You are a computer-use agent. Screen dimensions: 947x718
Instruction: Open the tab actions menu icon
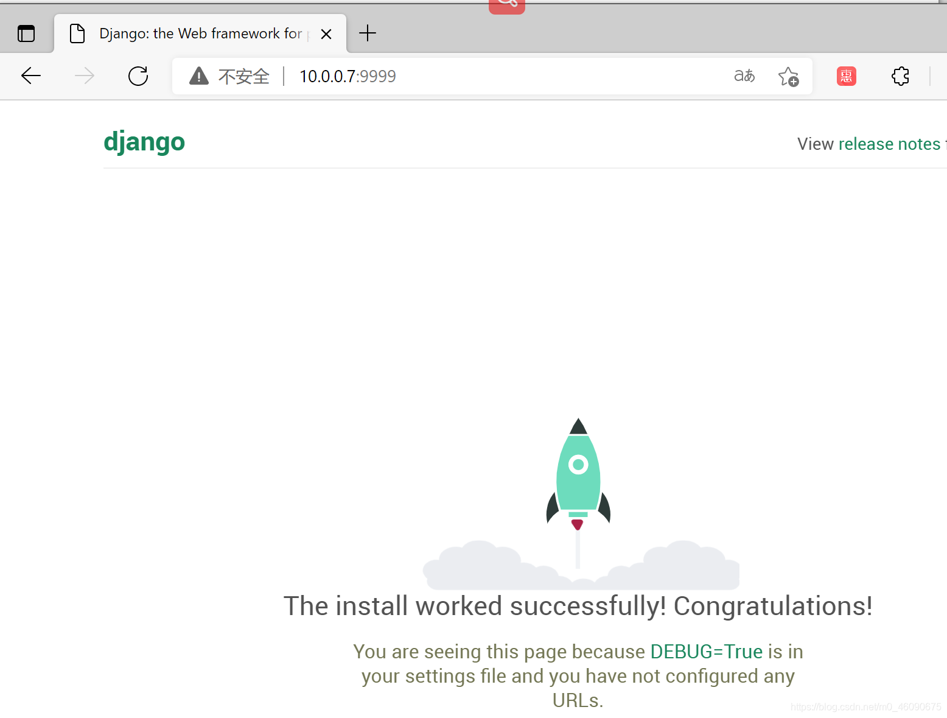(x=26, y=33)
